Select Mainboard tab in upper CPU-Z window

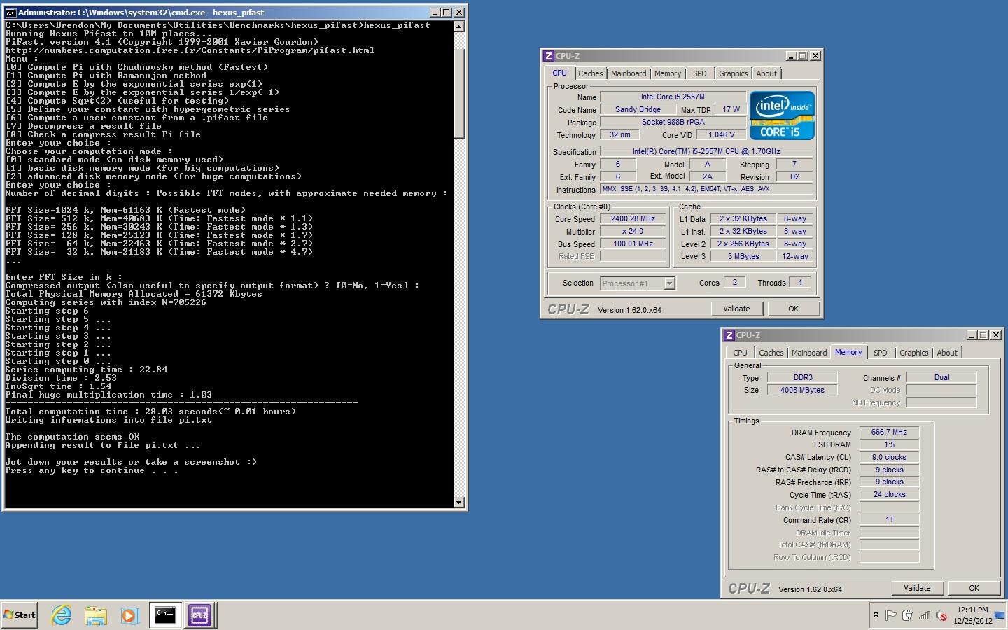pyautogui.click(x=629, y=73)
